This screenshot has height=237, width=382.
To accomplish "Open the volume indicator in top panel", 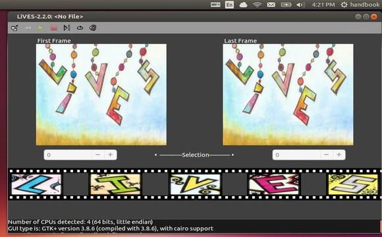I will click(300, 5).
